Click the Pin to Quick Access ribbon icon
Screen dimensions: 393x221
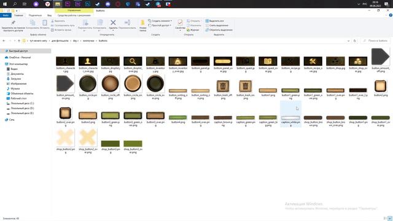tap(13, 23)
